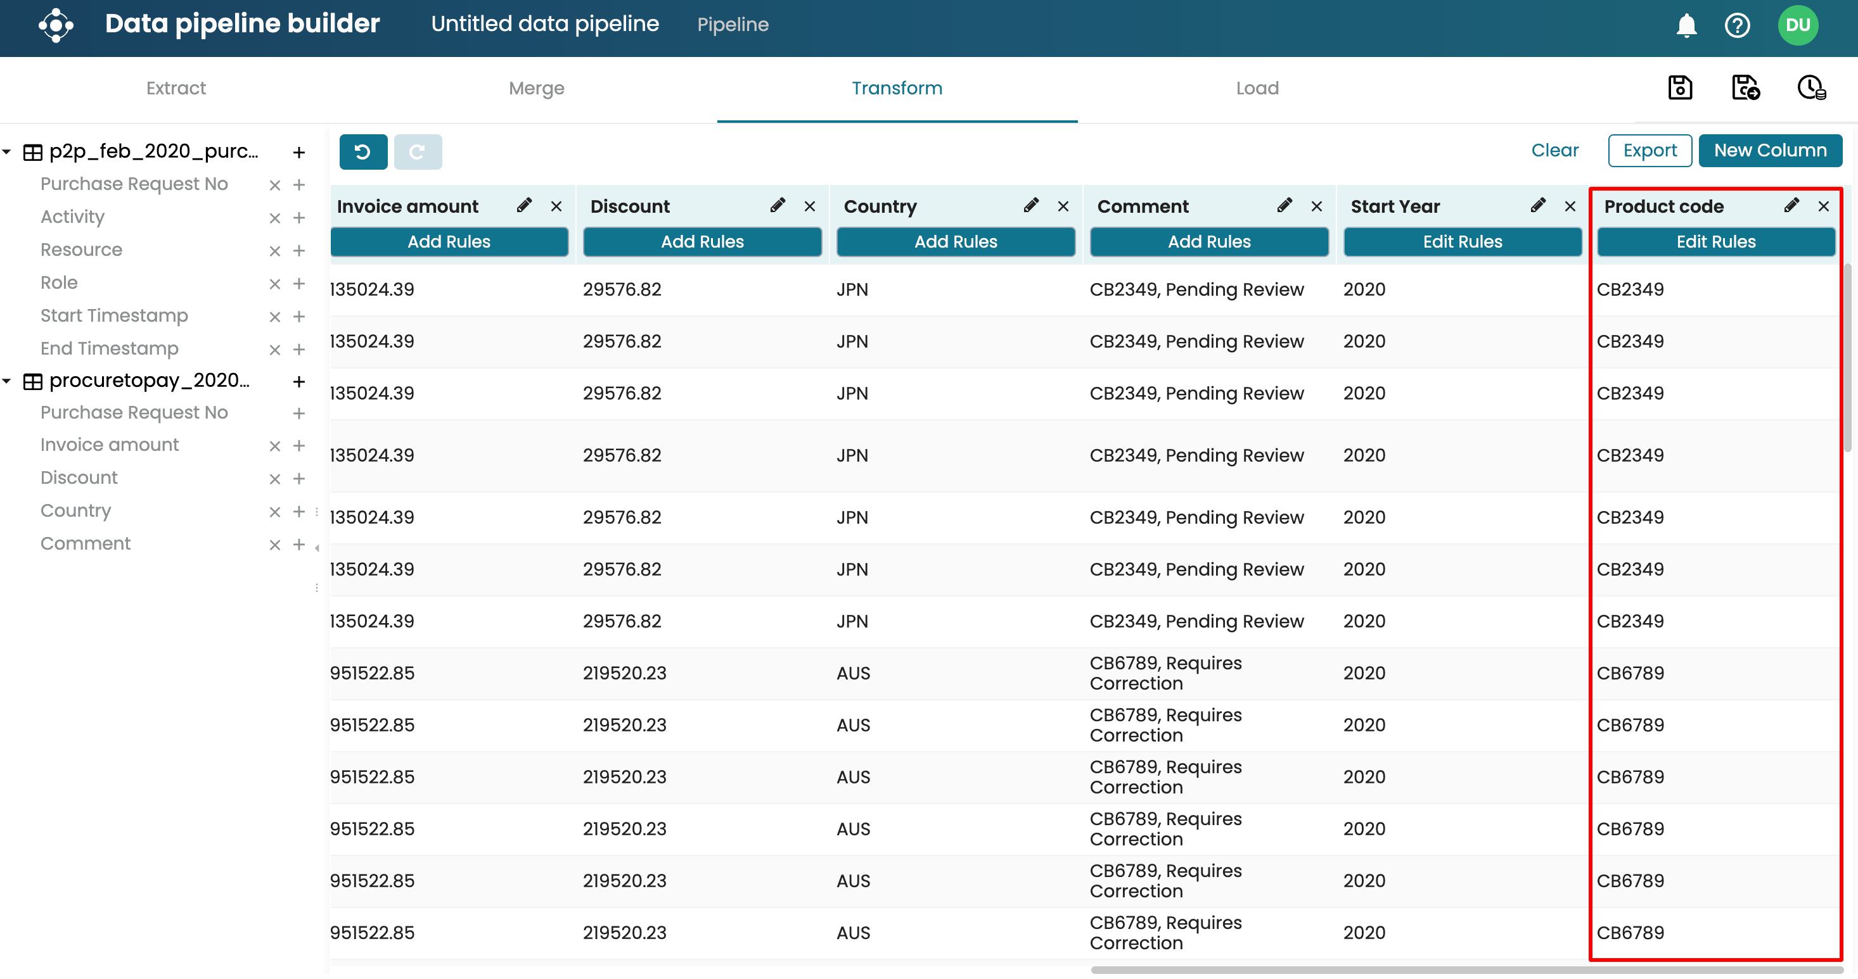The height and width of the screenshot is (979, 1858).
Task: Open the notifications bell
Action: pos(1686,26)
